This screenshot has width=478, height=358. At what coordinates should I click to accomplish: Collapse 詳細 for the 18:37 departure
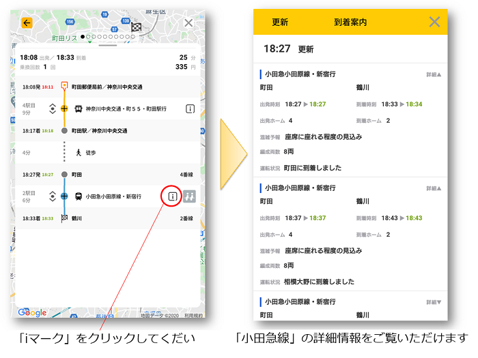(x=434, y=188)
